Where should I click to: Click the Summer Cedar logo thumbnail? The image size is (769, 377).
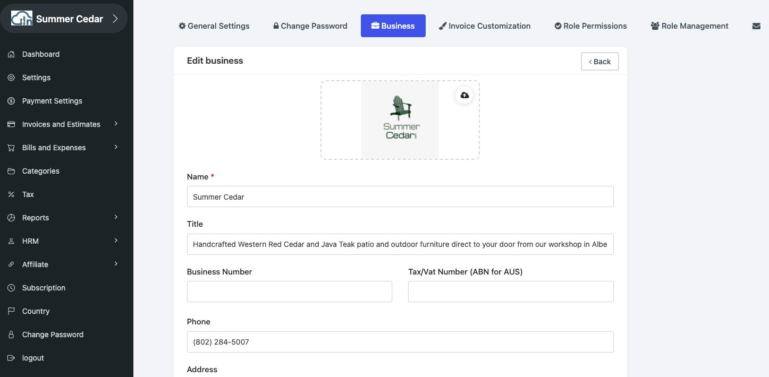click(400, 120)
